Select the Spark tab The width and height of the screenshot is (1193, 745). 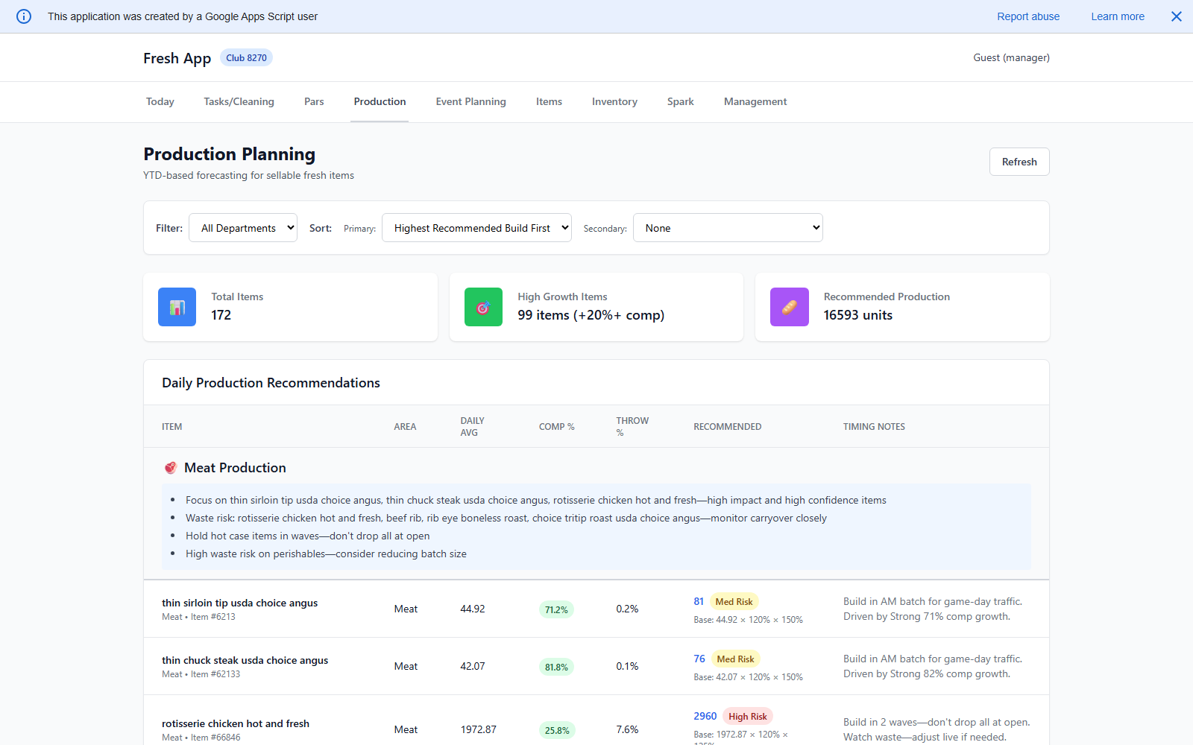click(x=680, y=101)
